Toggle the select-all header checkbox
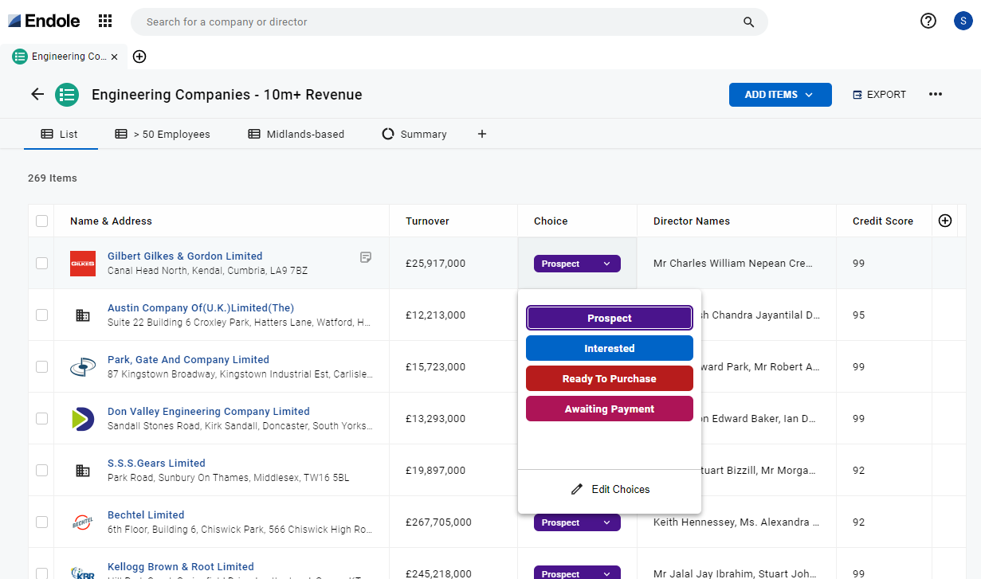The height and width of the screenshot is (579, 981). pos(41,221)
